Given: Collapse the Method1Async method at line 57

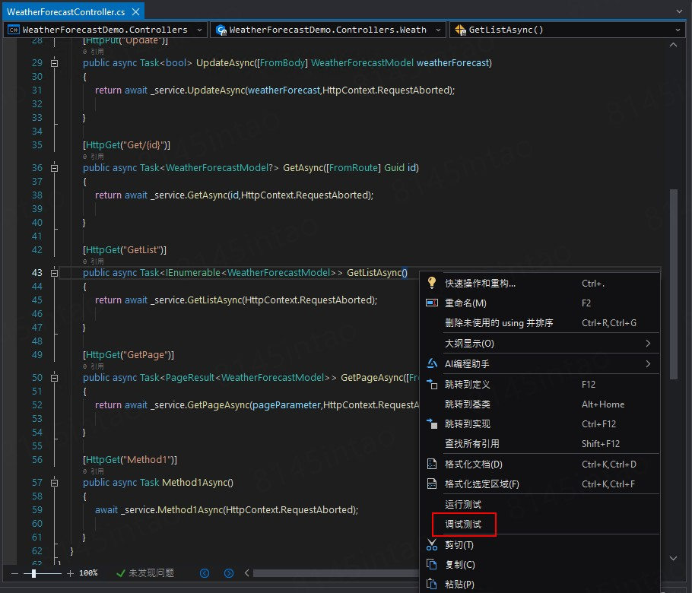Looking at the screenshot, I should coord(54,483).
